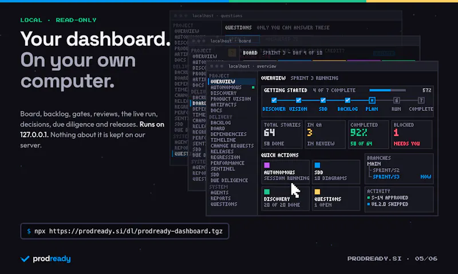Click the localhost · board window title
Viewport: 458px width, 274px height.
pos(231,41)
